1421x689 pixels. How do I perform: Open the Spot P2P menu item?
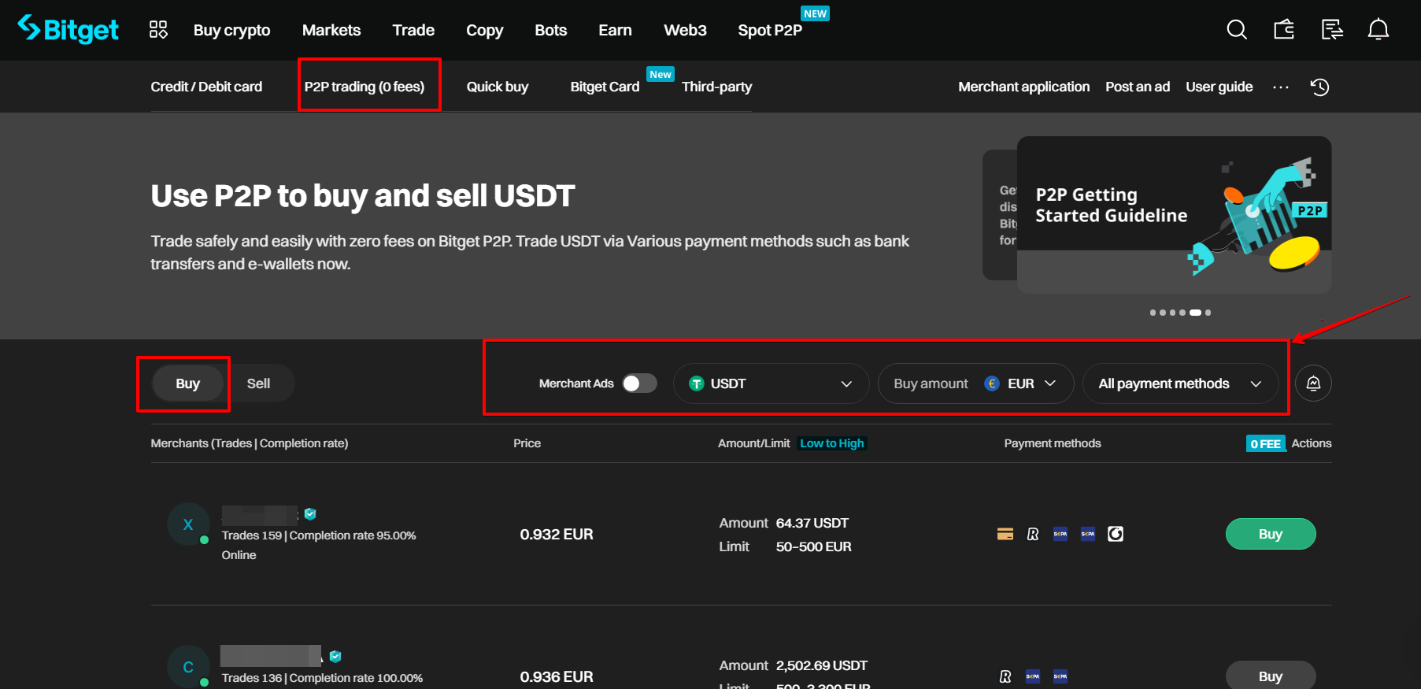(770, 30)
